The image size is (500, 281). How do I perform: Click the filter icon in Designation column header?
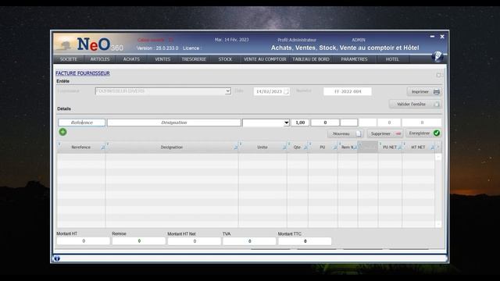point(236,148)
